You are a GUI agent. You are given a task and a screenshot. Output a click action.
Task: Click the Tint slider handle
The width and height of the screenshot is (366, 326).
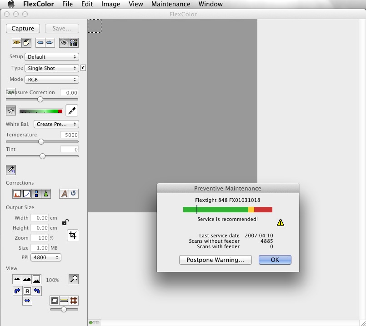click(42, 156)
